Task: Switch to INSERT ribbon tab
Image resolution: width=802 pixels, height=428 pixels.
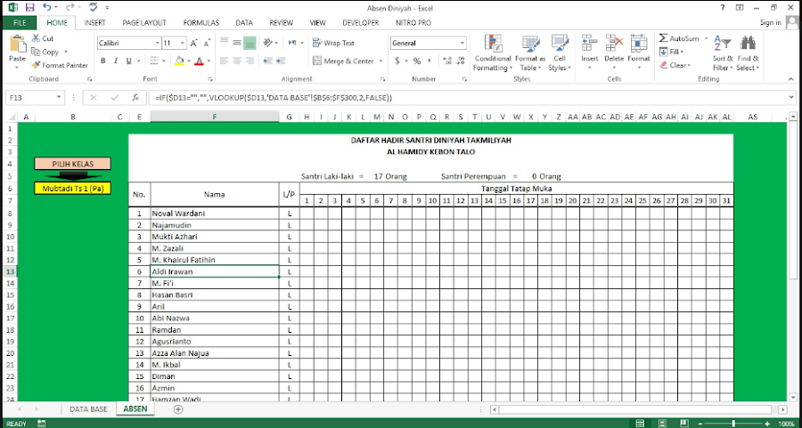Action: (x=94, y=22)
